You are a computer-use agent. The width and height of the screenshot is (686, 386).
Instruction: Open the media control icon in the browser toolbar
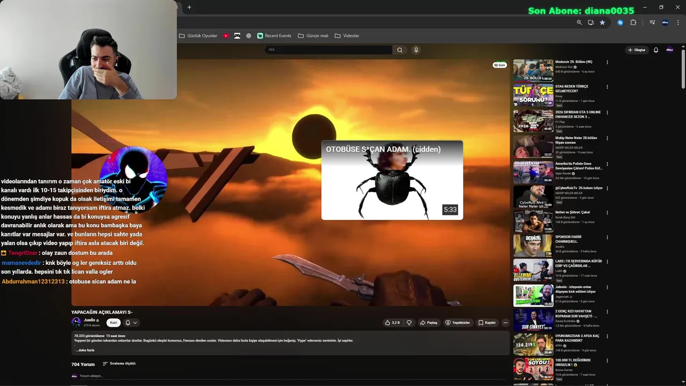[x=652, y=23]
